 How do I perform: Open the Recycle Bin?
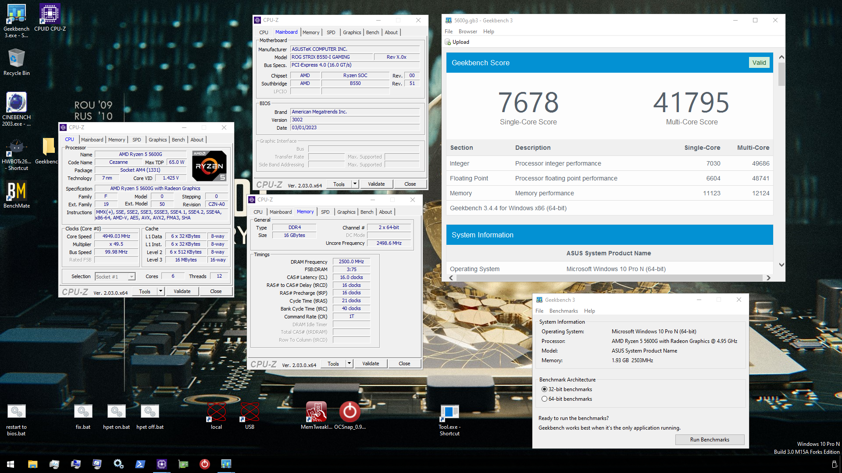17,62
